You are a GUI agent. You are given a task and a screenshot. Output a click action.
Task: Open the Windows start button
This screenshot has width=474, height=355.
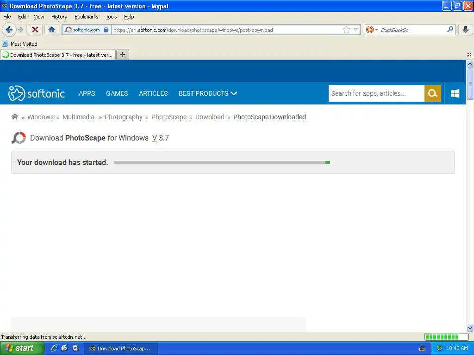[22, 349]
